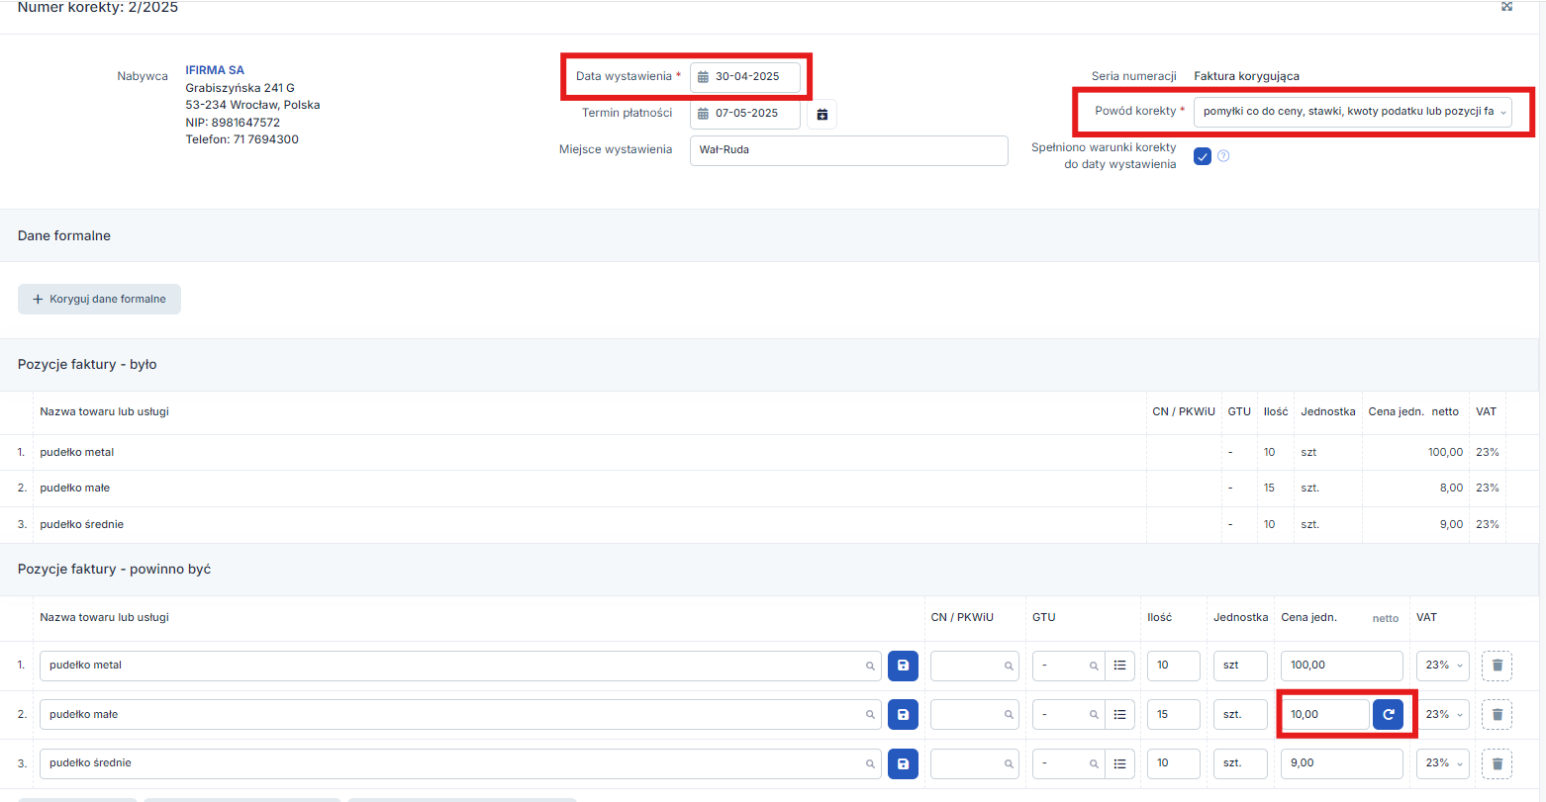Click save icon for pudełko metal row
1546x802 pixels.
[903, 666]
